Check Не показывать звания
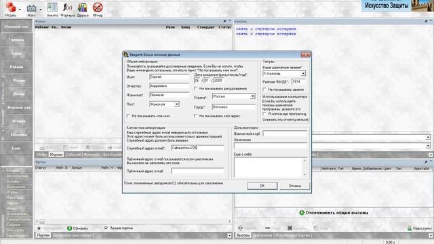 click(264, 89)
